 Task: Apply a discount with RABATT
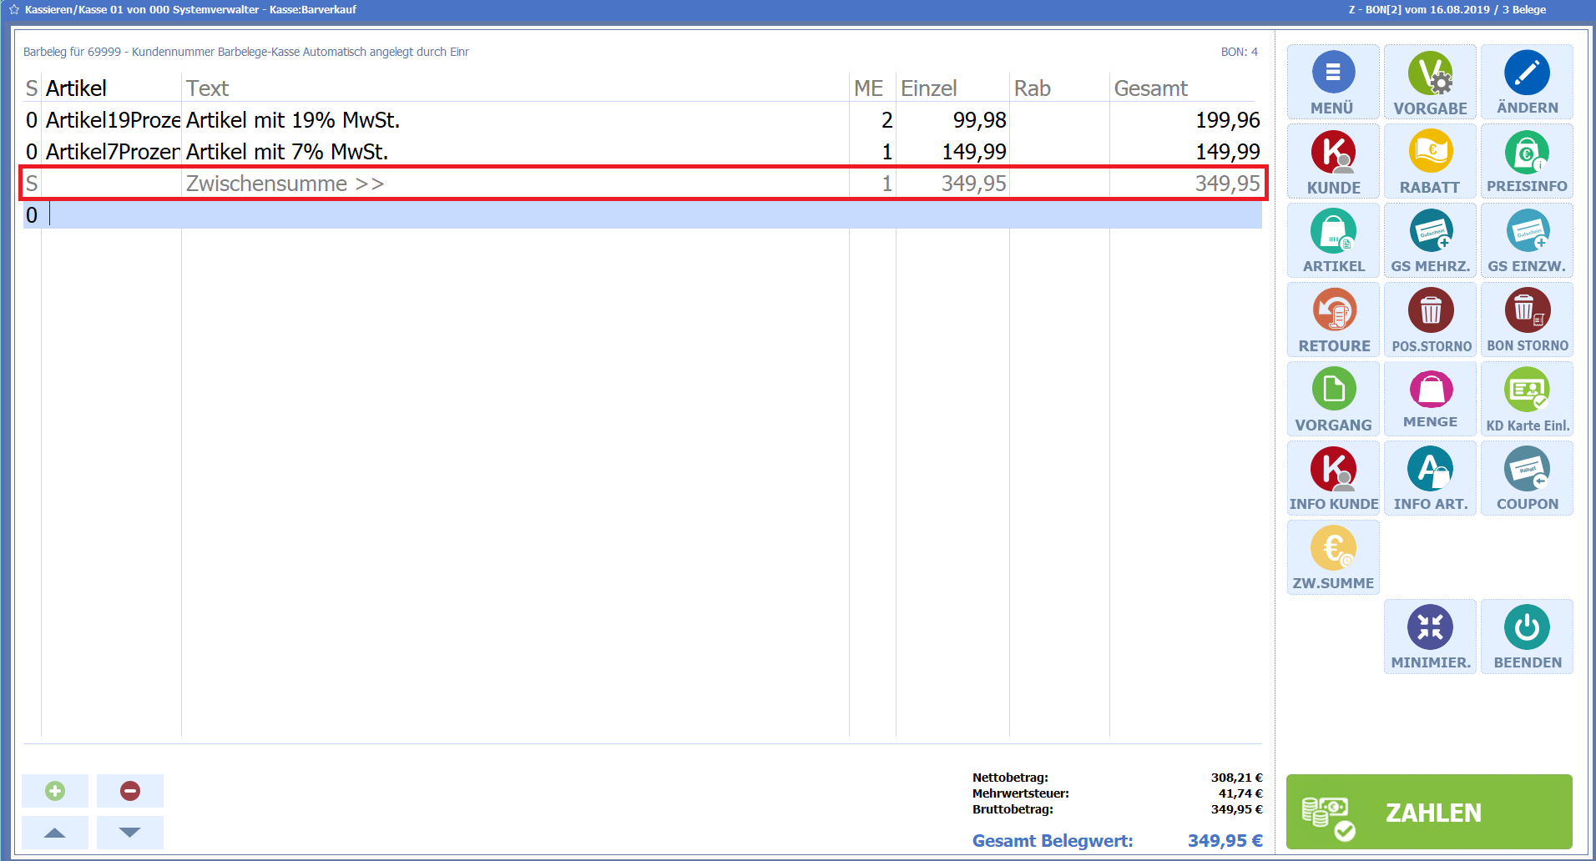click(1430, 161)
